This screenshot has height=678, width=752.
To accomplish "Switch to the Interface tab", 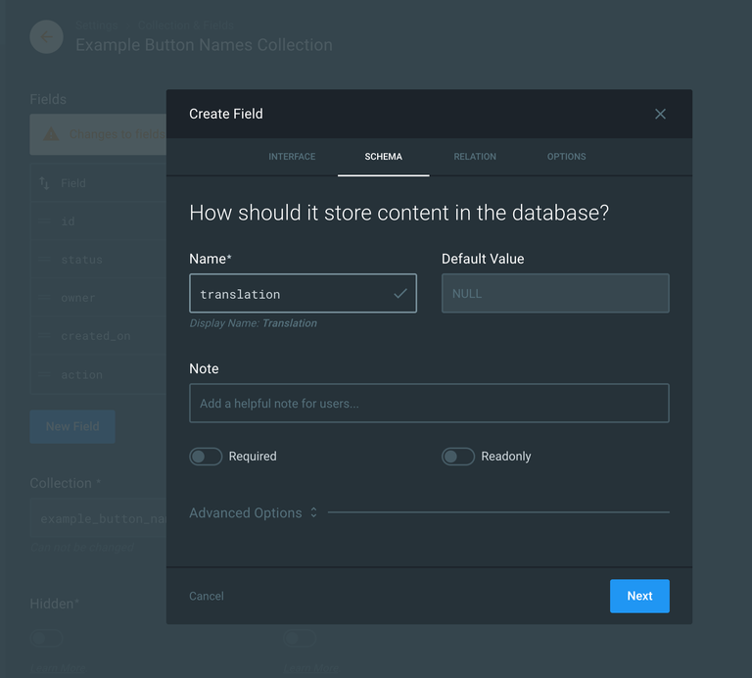I will coord(292,157).
